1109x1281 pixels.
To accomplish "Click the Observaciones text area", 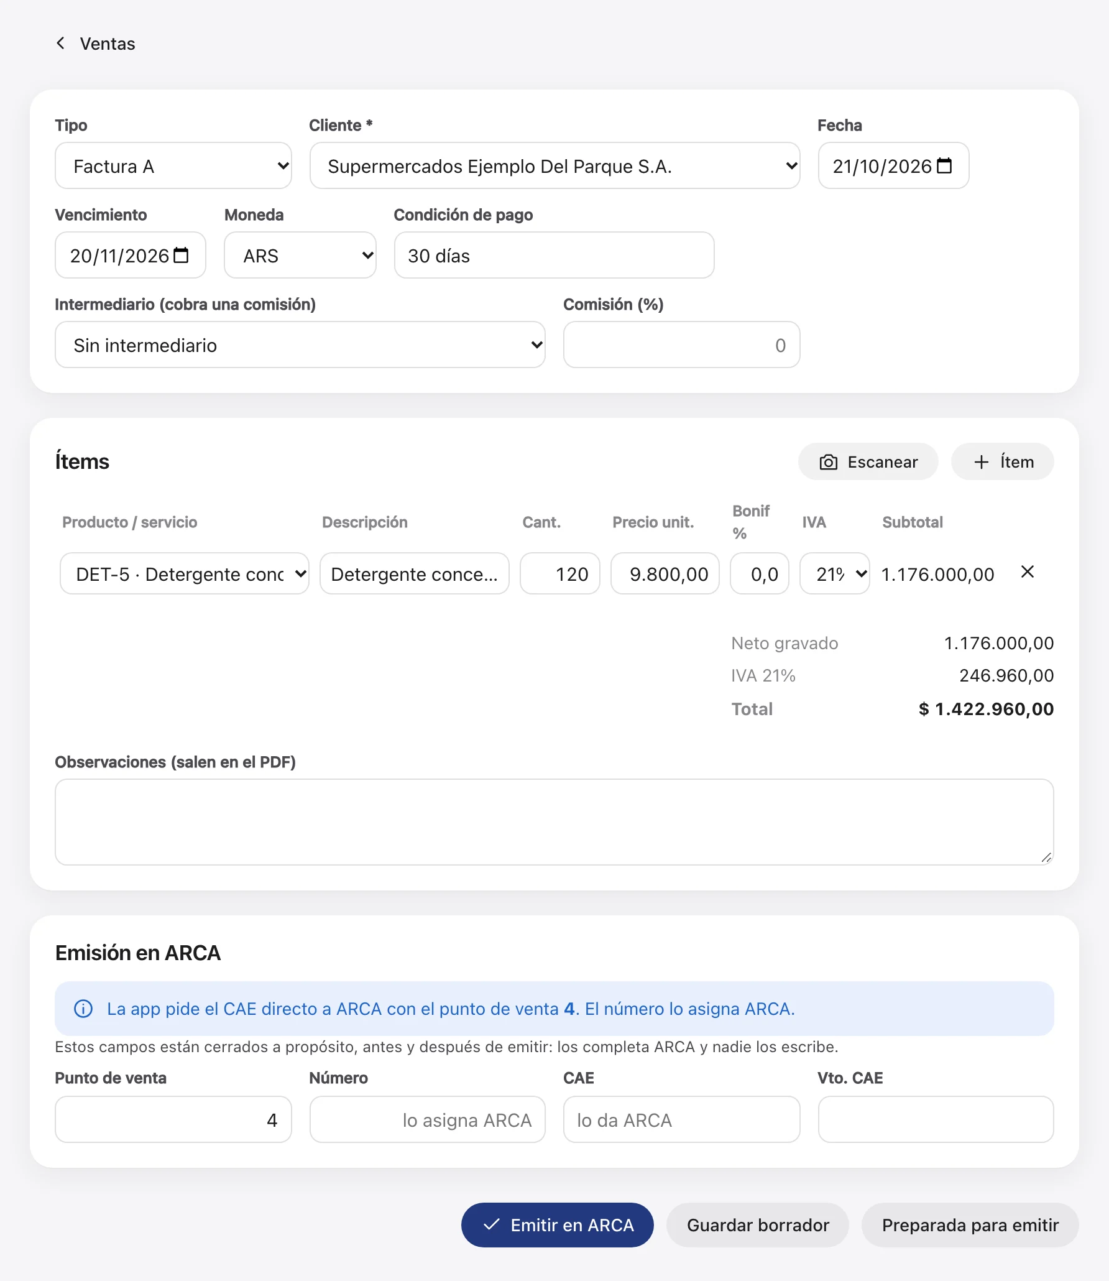I will [554, 822].
